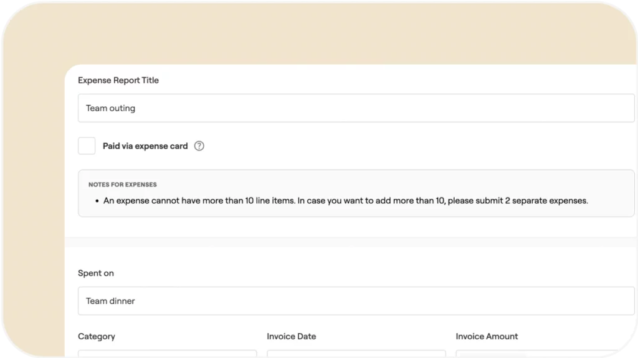638x358 pixels.
Task: Click the help icon beside Paid via expense card
Action: [199, 145]
